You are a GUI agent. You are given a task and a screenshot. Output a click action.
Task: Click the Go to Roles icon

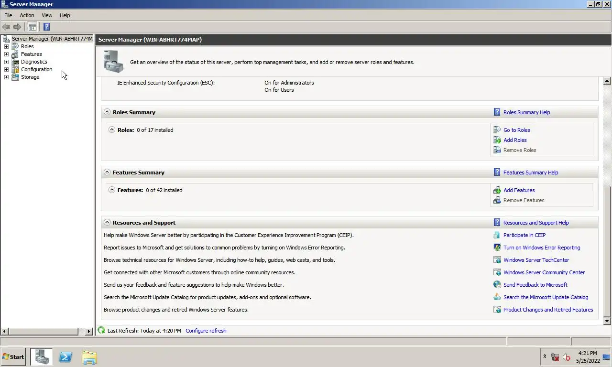click(x=497, y=130)
